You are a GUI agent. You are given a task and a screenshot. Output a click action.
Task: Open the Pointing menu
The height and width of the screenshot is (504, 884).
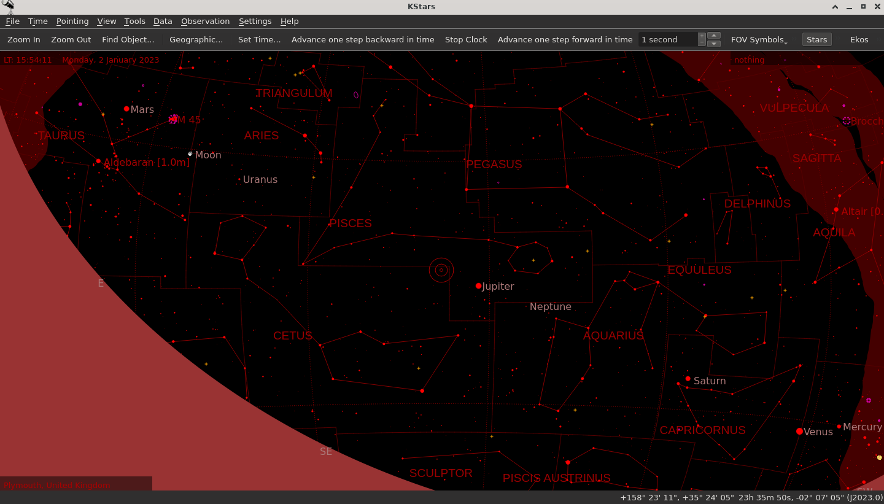72,21
